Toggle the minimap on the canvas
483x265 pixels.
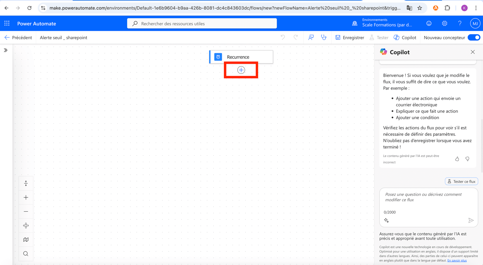click(x=26, y=240)
